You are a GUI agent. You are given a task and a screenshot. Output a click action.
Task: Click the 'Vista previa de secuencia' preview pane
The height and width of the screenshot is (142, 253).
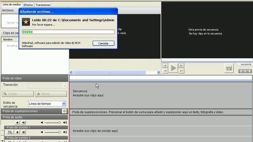207,30
